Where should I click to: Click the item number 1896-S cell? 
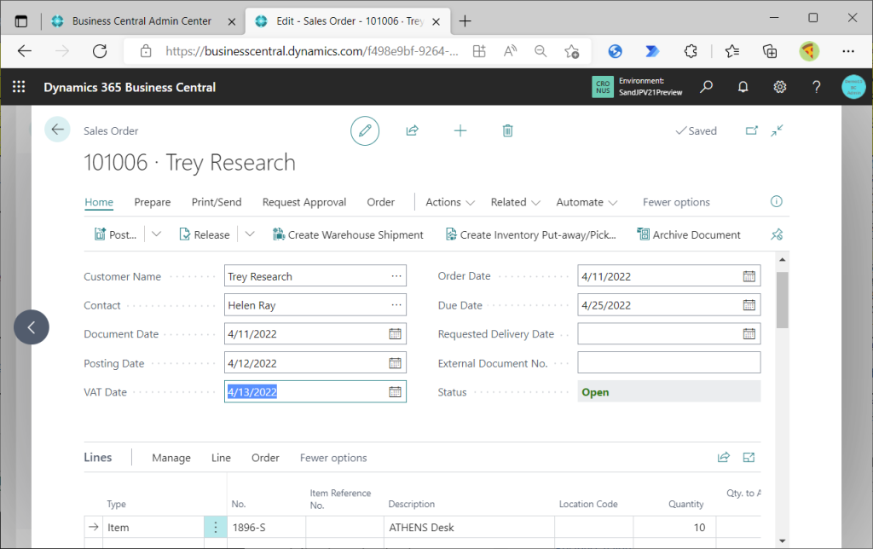(266, 528)
